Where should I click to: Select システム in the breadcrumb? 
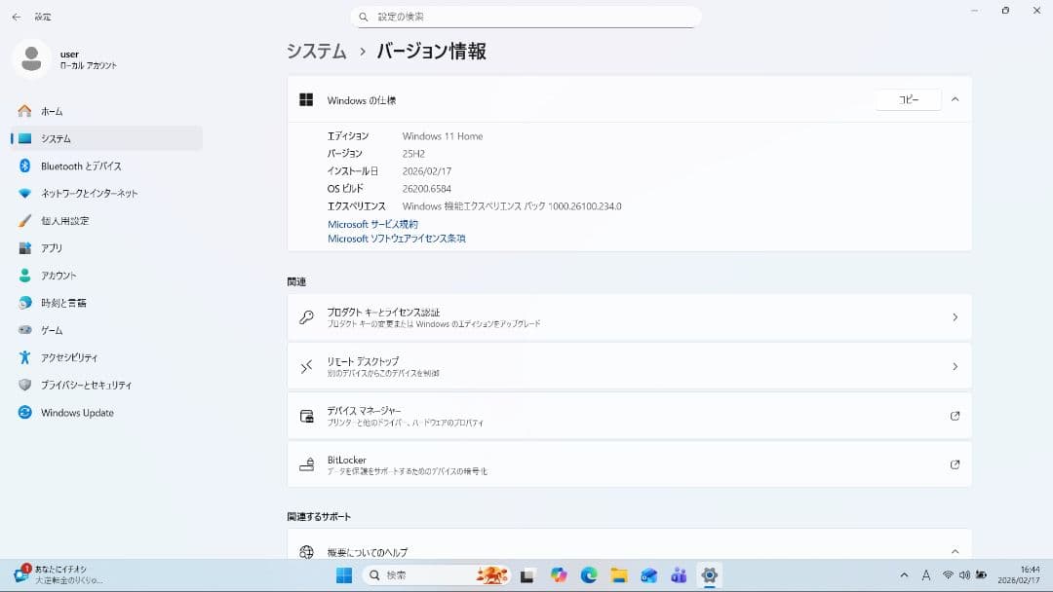click(316, 50)
